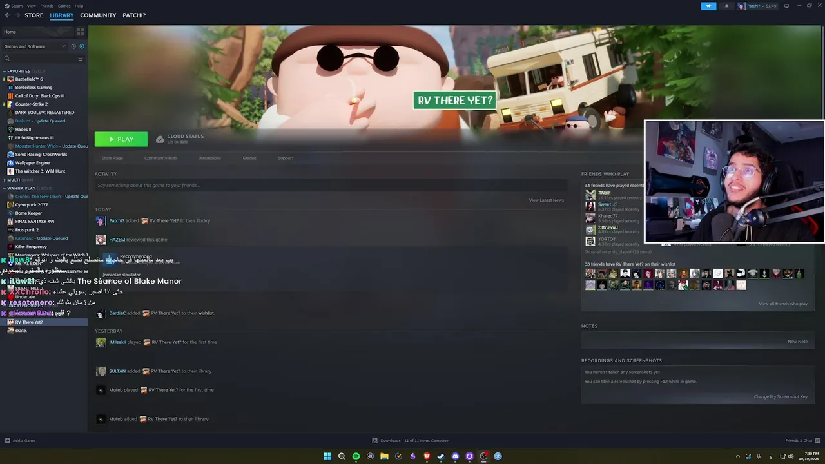Click View Latest News
The width and height of the screenshot is (825, 464).
pyautogui.click(x=547, y=200)
